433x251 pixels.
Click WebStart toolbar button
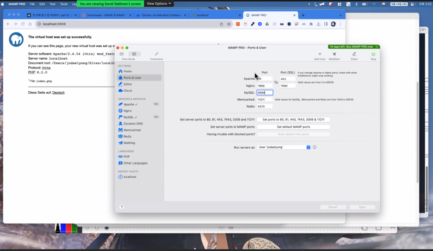tap(334, 56)
